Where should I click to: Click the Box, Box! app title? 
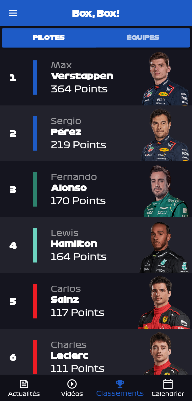coord(96,13)
